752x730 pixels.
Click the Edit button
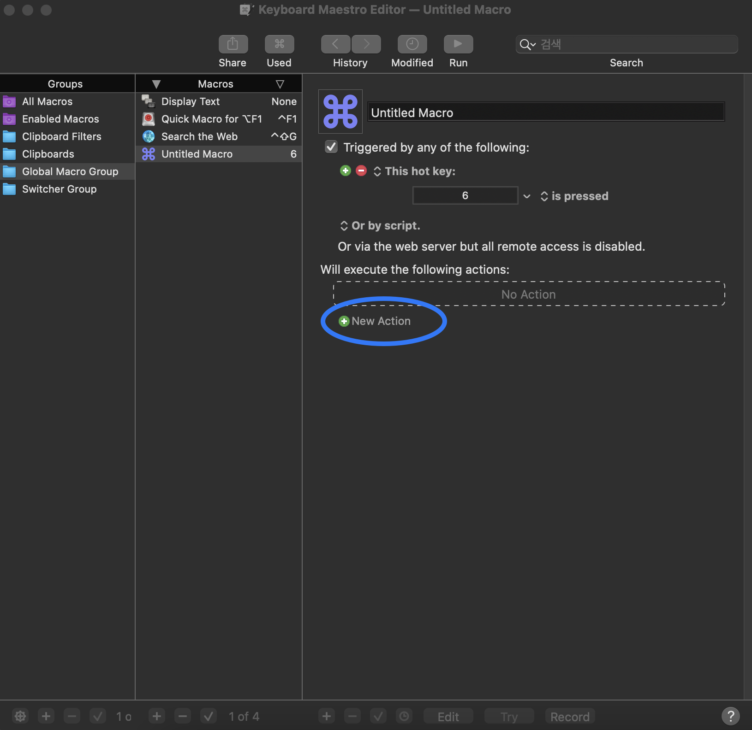pyautogui.click(x=448, y=717)
